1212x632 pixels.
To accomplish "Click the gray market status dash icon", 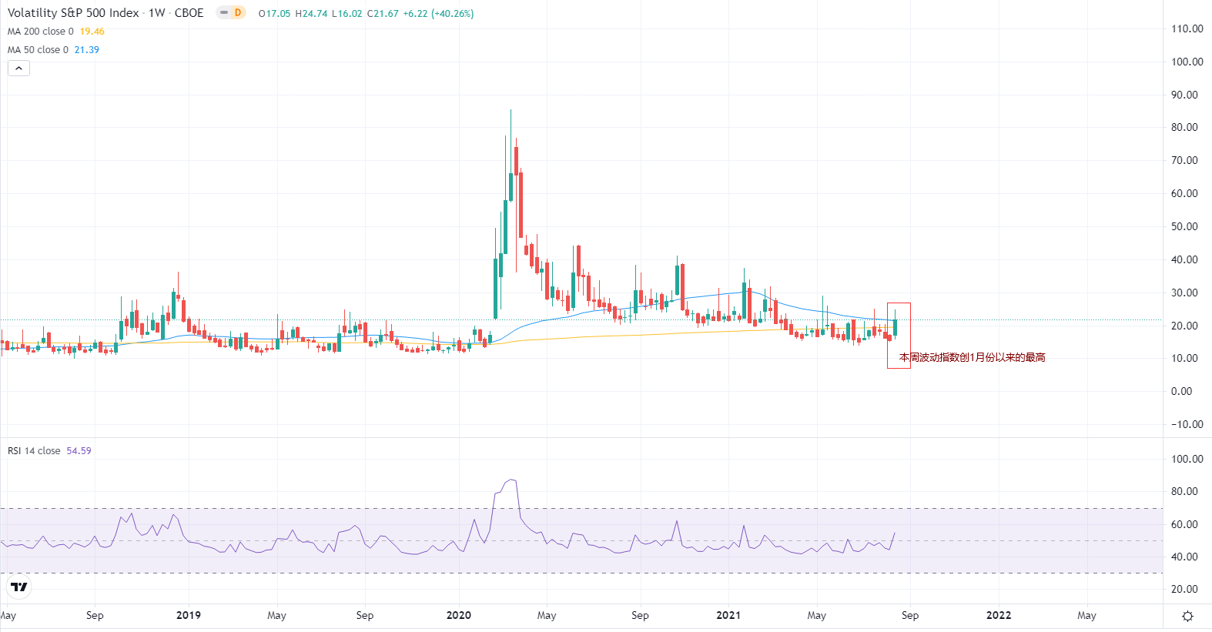I will (x=224, y=13).
